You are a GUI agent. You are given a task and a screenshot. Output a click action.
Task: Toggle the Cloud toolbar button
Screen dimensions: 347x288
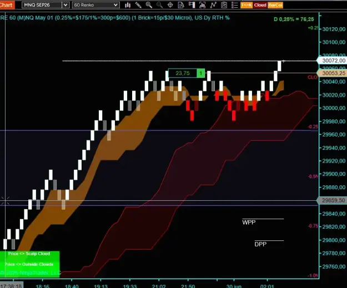(x=260, y=5)
